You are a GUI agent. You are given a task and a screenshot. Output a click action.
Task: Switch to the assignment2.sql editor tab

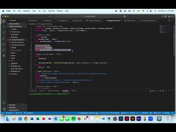114,21
